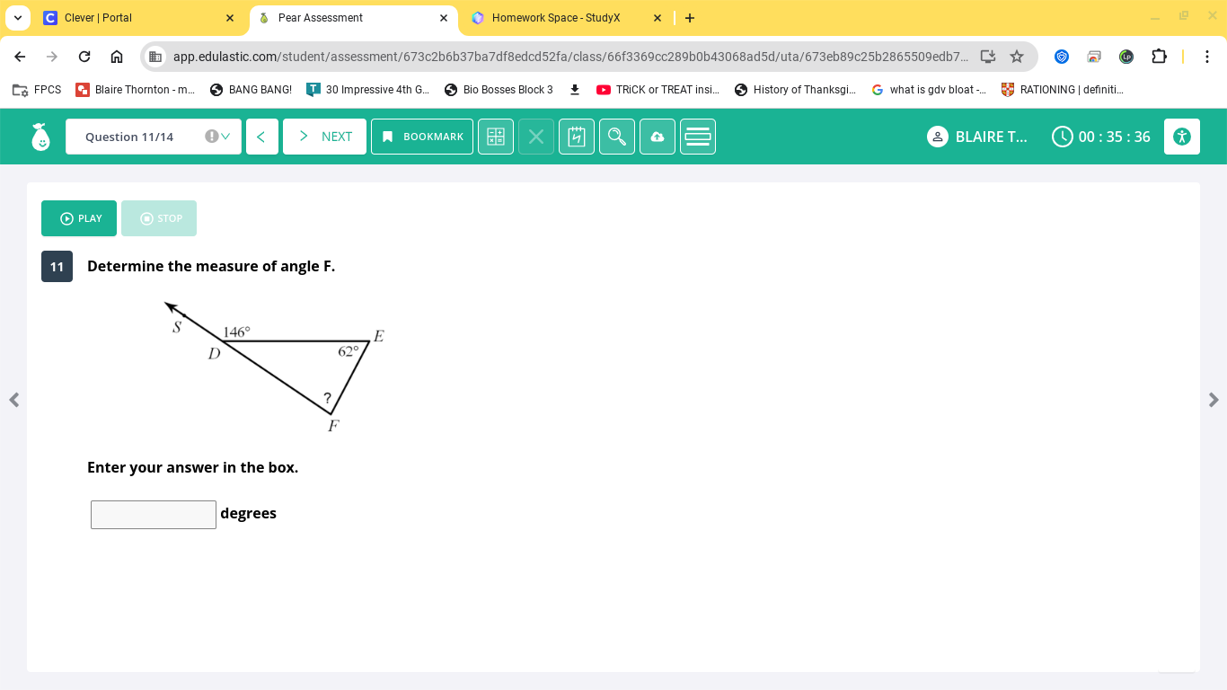This screenshot has width=1227, height=690.
Task: Click the Pear Assessment logo
Action: pos(40,137)
